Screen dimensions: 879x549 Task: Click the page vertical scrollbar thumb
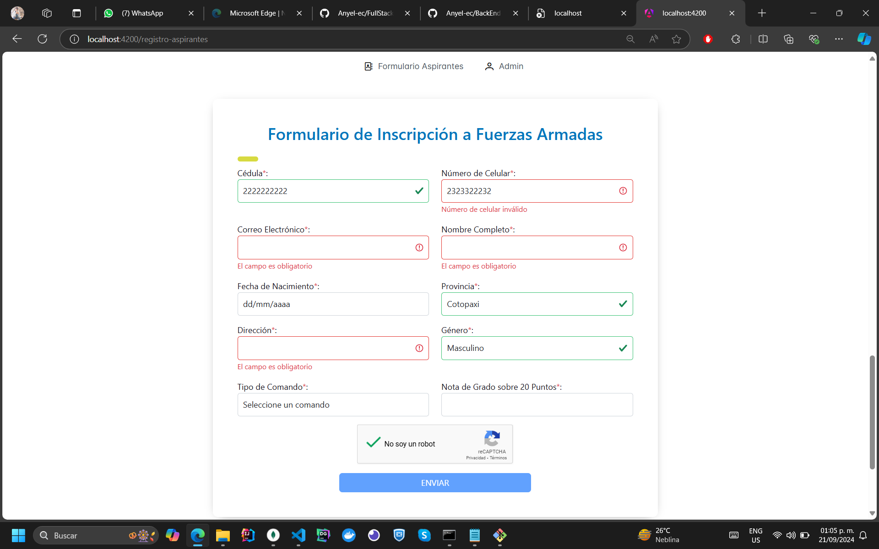pos(872,412)
